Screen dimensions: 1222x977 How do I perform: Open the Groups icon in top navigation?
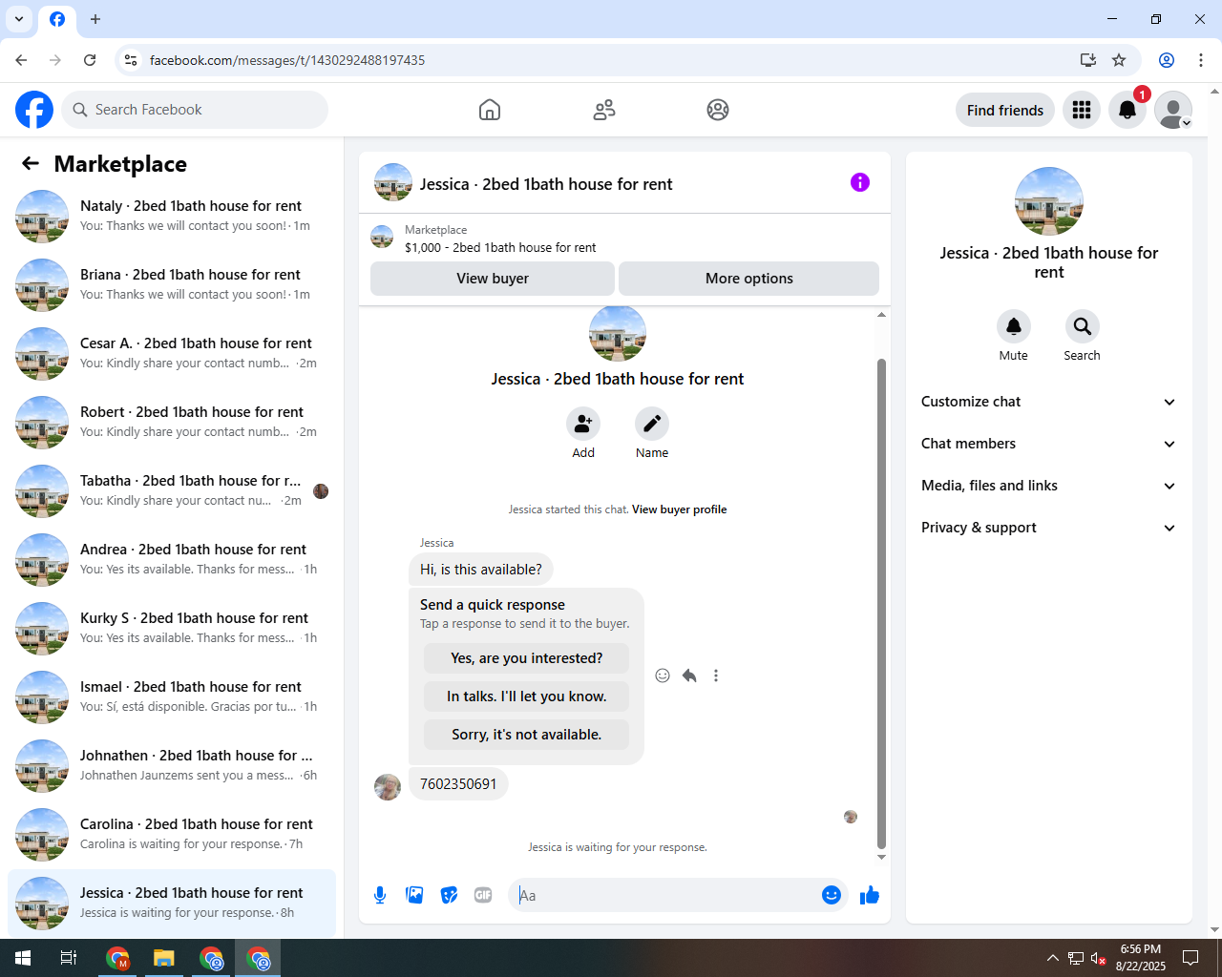(718, 110)
